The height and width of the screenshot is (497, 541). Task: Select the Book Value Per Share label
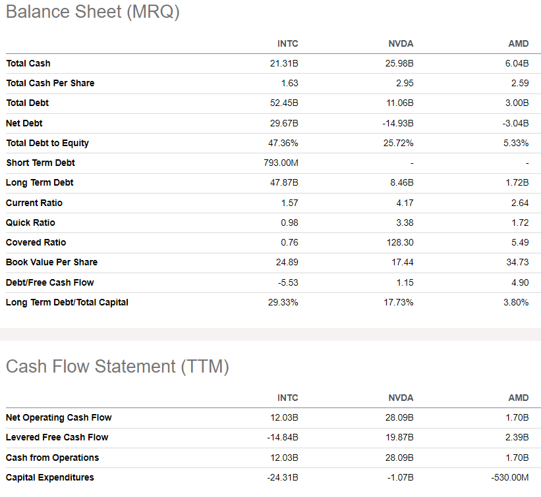click(52, 262)
